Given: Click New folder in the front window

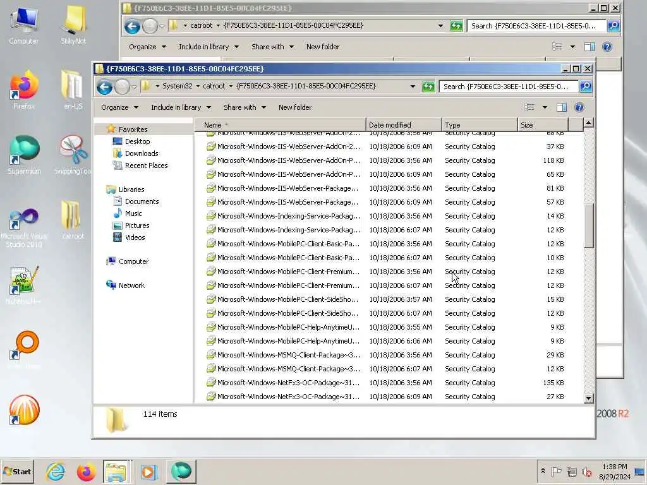Looking at the screenshot, I should click(x=295, y=107).
